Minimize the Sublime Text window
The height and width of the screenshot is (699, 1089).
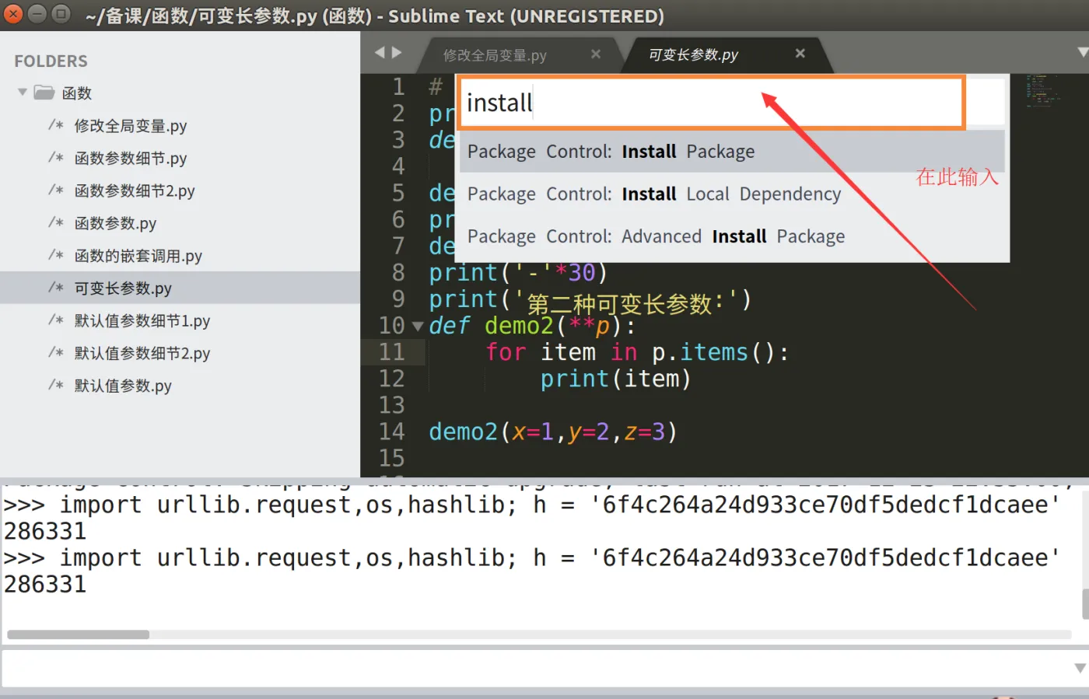pos(37,14)
